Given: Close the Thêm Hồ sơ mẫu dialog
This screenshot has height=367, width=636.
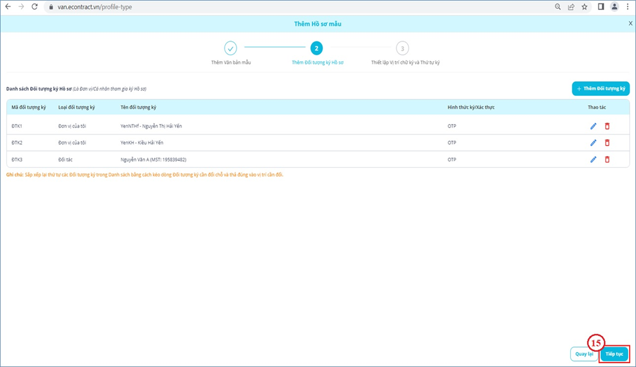Looking at the screenshot, I should coord(630,23).
